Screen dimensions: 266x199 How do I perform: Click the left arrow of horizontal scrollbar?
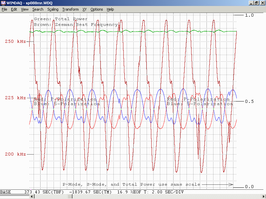32,197
